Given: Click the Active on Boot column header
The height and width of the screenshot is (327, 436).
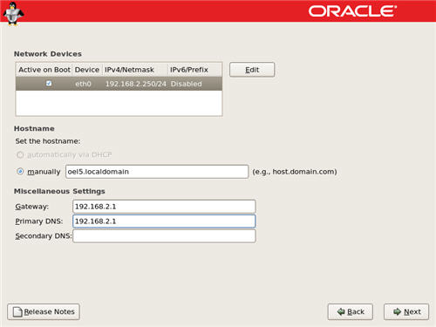Looking at the screenshot, I should (x=44, y=70).
